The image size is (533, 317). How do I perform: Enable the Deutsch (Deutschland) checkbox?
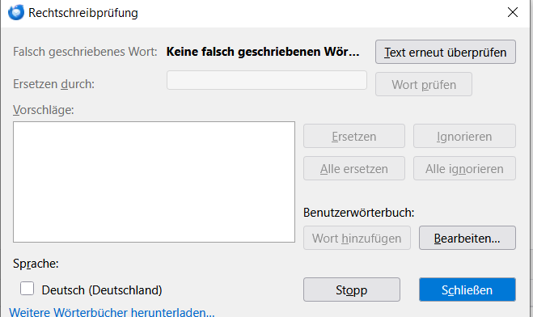pos(27,289)
